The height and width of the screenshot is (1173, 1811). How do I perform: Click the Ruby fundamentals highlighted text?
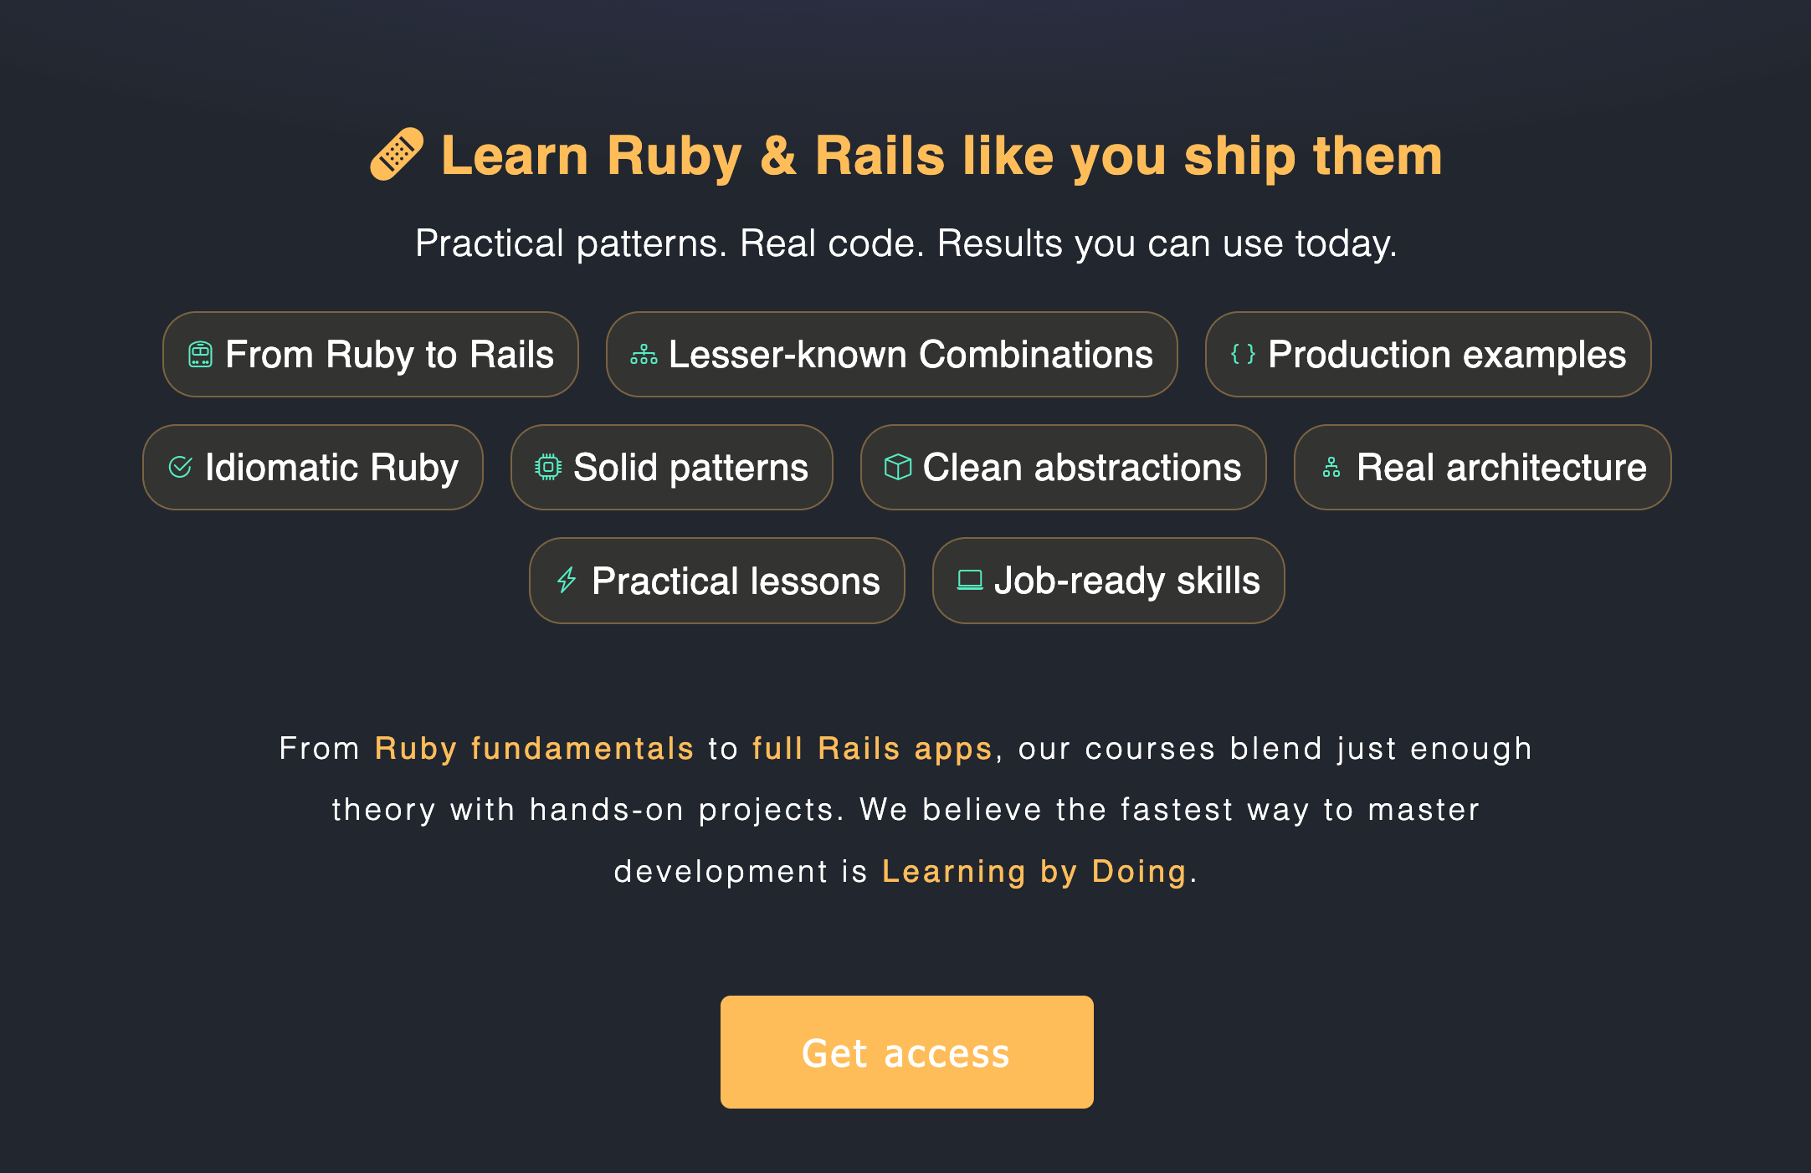(534, 748)
